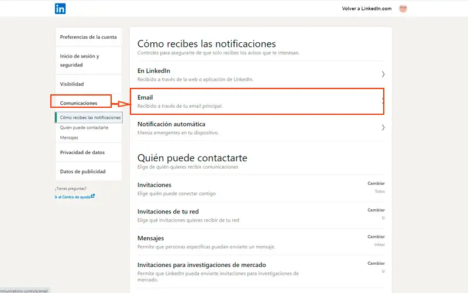Click Invitaciones para investigaciones de mercado title
This screenshot has width=468, height=293.
point(202,265)
